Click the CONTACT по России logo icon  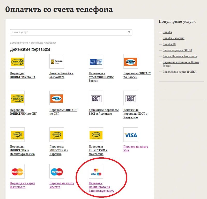tap(131, 61)
